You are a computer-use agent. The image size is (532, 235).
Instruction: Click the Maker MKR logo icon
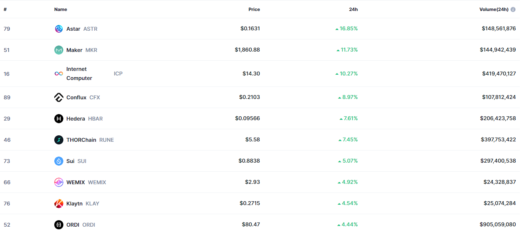tap(59, 50)
